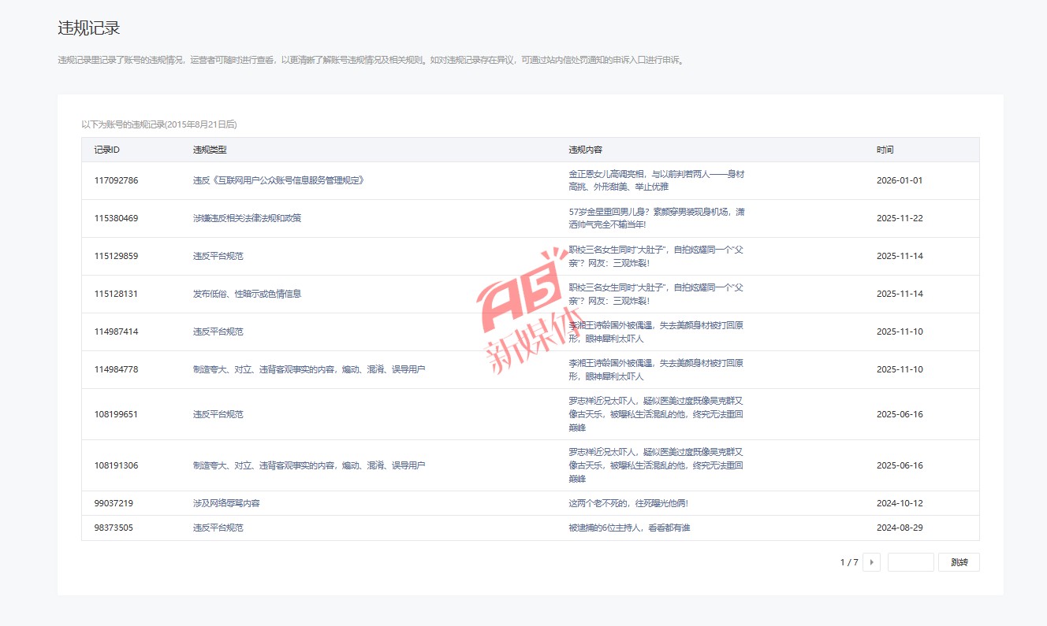
Task: Click the 时间 column header
Action: (885, 150)
